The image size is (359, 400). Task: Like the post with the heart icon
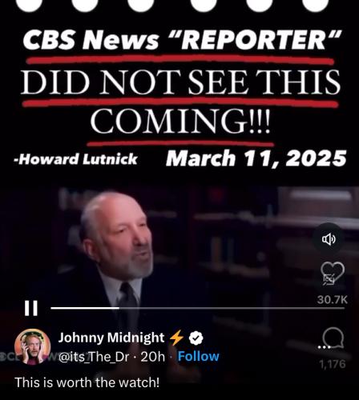click(332, 274)
